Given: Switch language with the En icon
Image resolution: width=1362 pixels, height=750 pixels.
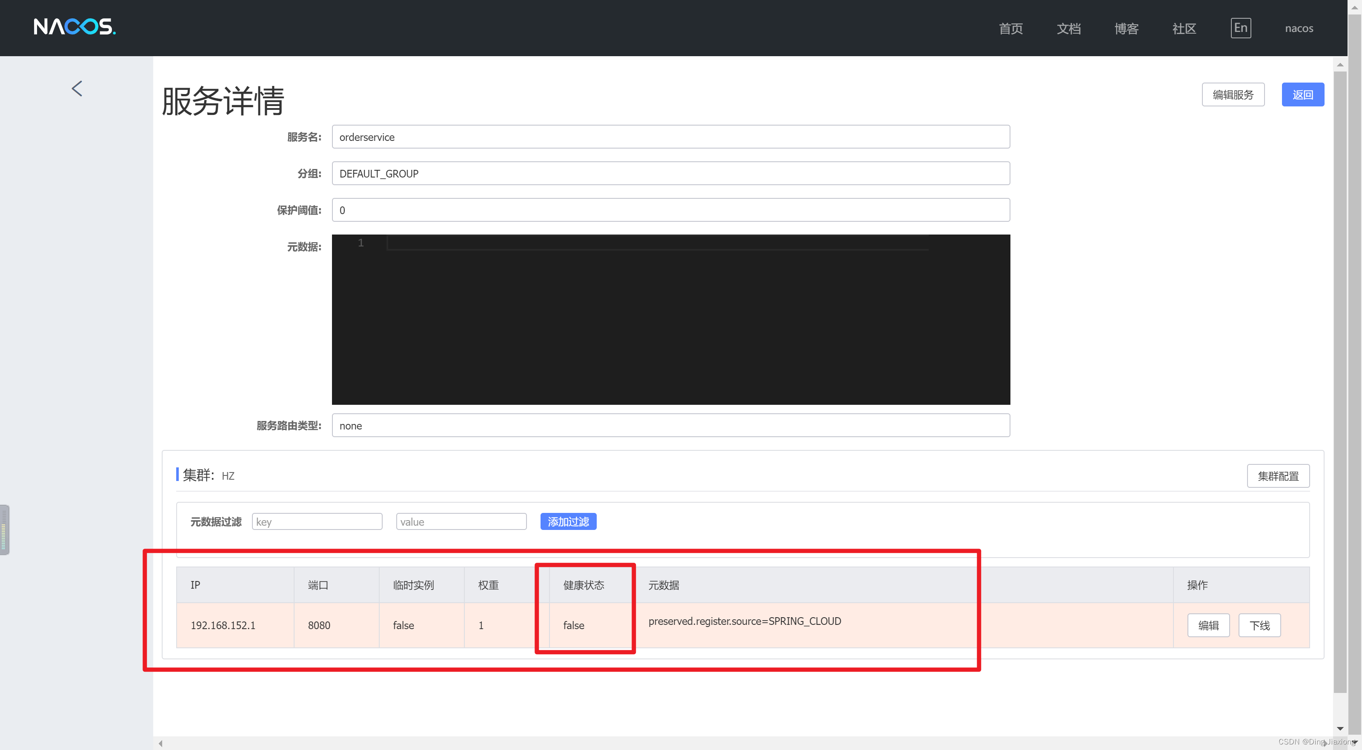Looking at the screenshot, I should pos(1240,28).
